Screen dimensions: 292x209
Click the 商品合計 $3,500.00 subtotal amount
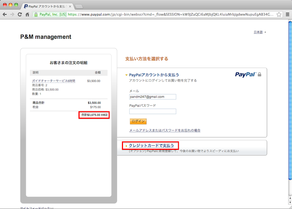tap(94, 103)
